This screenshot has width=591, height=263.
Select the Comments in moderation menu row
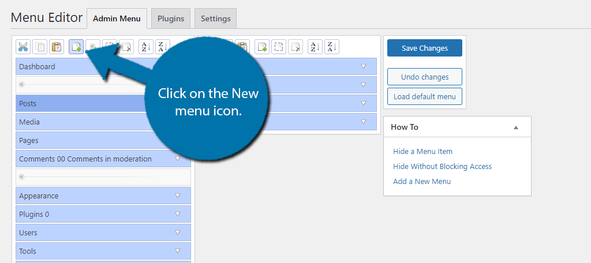tap(103, 159)
